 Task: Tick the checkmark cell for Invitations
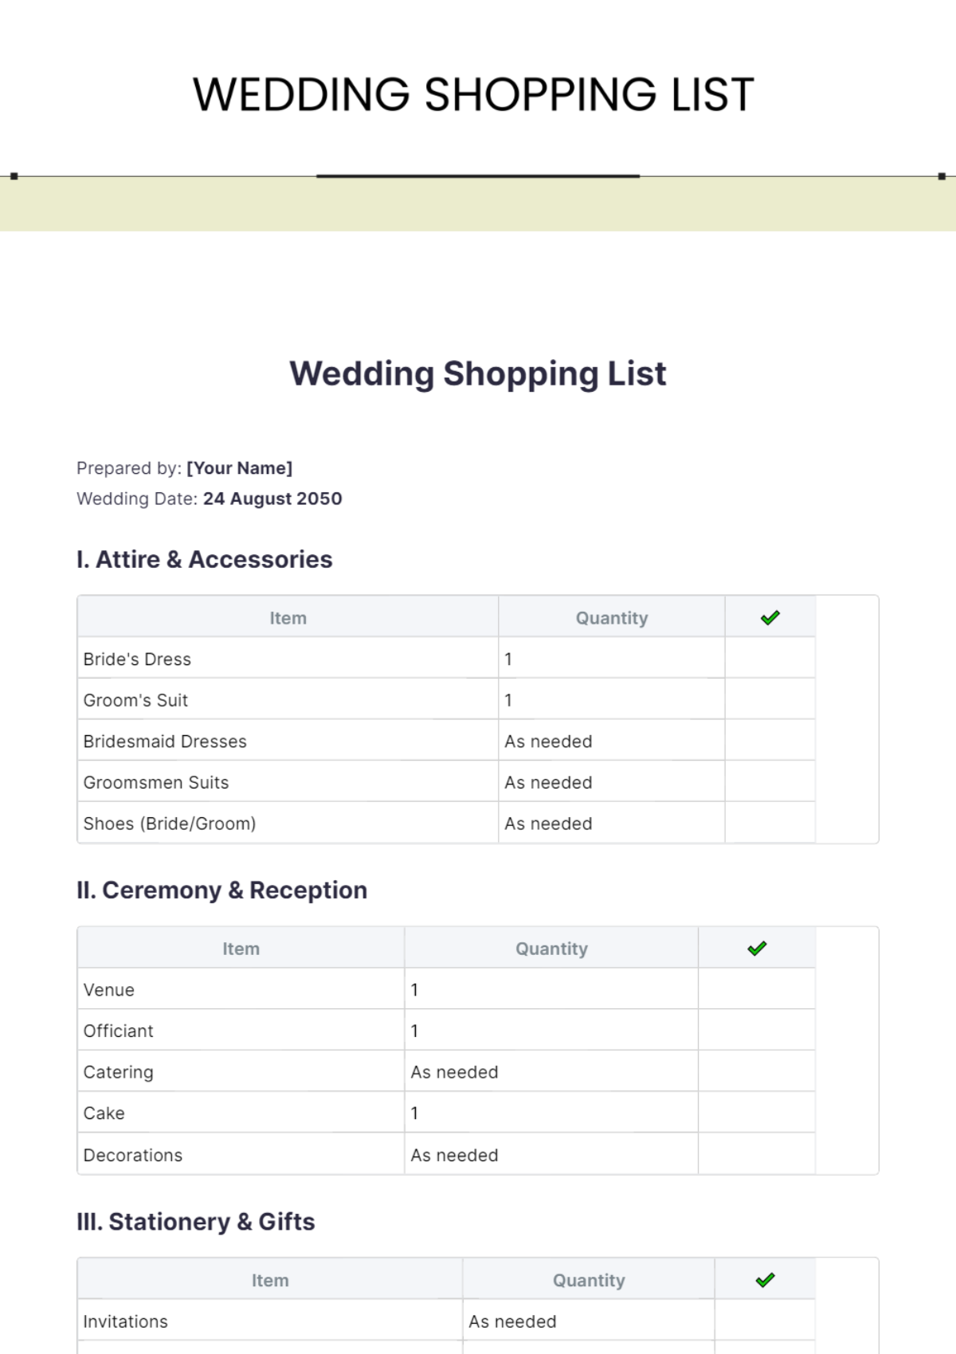pos(765,1321)
